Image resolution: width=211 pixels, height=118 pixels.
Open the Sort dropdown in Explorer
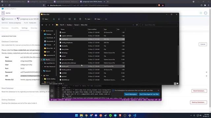point(88,19)
